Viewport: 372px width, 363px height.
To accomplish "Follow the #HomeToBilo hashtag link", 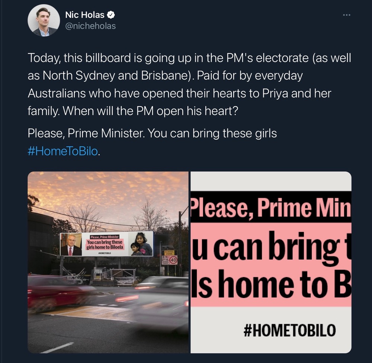I will tap(62, 151).
